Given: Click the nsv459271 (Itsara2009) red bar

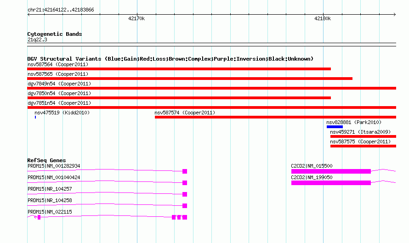Looking at the screenshot, I should pyautogui.click(x=363, y=136).
